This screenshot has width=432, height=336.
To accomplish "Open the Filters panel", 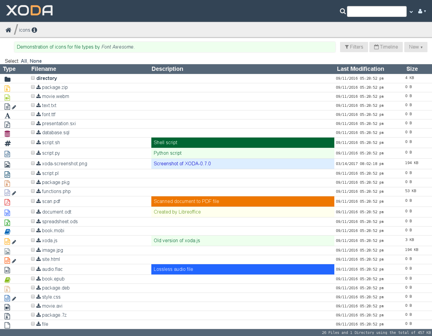I will [x=354, y=47].
